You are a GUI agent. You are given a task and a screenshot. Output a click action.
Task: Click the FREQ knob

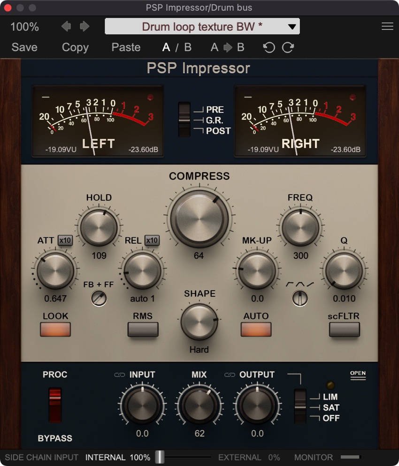300,227
